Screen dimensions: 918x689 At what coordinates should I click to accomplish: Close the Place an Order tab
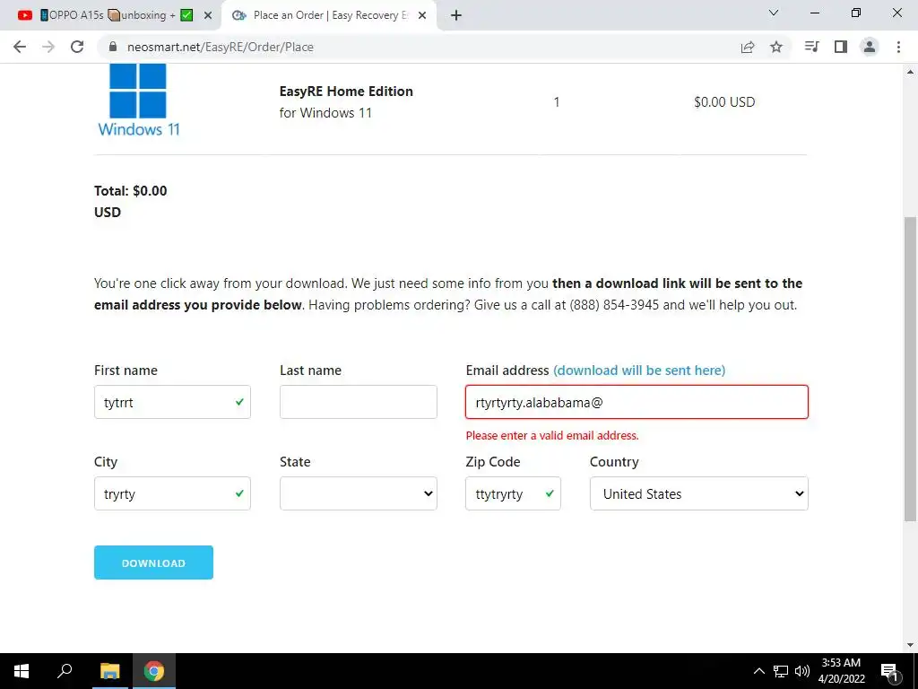coord(422,16)
